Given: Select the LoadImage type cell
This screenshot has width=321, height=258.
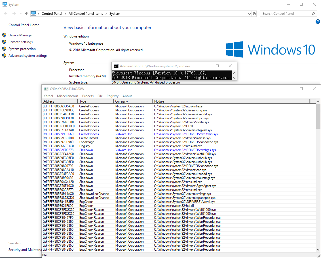Looking at the screenshot, I should pyautogui.click(x=87, y=142).
